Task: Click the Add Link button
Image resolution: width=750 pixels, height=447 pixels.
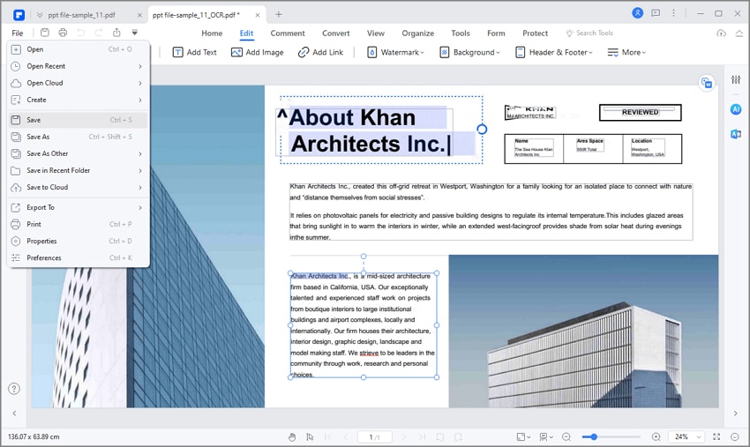Action: tap(320, 52)
